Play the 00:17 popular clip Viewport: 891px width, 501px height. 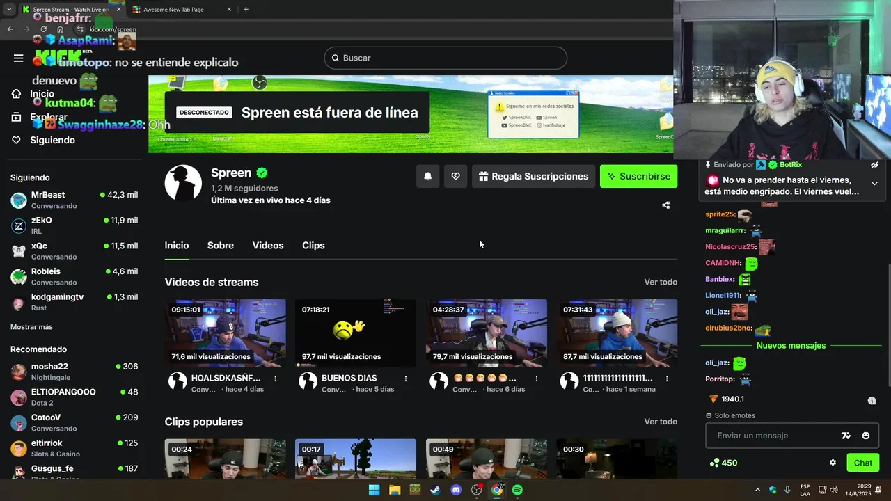(x=356, y=459)
